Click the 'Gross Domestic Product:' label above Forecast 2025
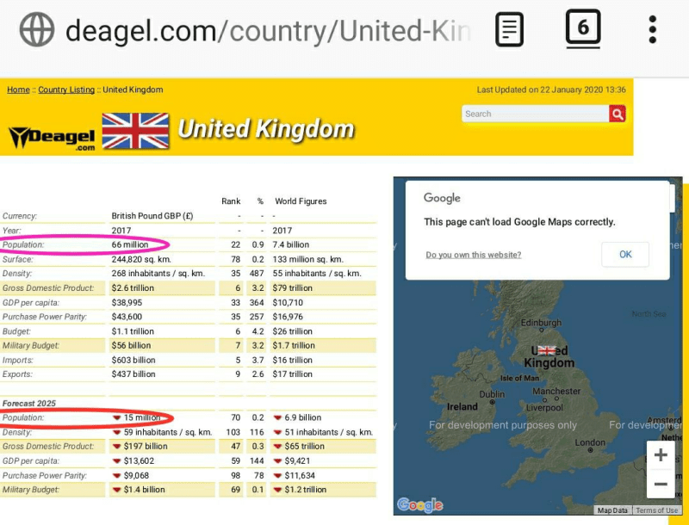 pos(48,288)
